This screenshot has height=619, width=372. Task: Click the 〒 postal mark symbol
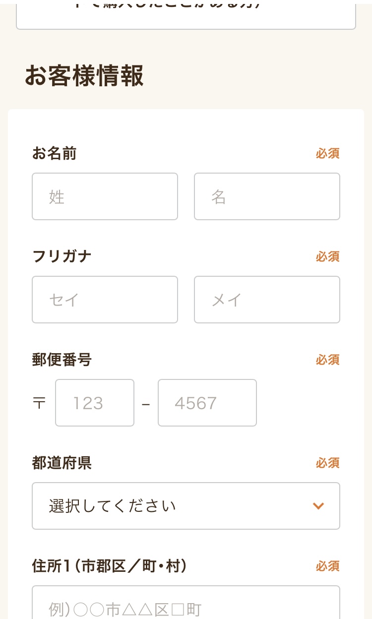click(39, 403)
